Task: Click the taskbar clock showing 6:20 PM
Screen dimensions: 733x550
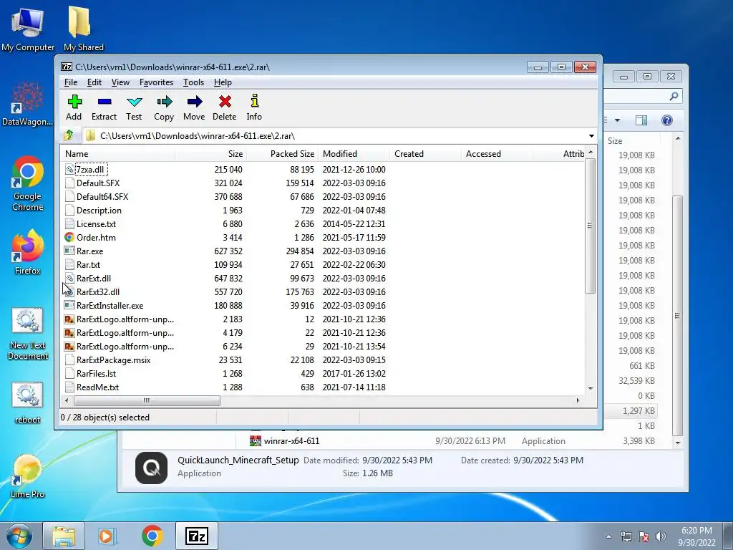Action: [x=696, y=536]
